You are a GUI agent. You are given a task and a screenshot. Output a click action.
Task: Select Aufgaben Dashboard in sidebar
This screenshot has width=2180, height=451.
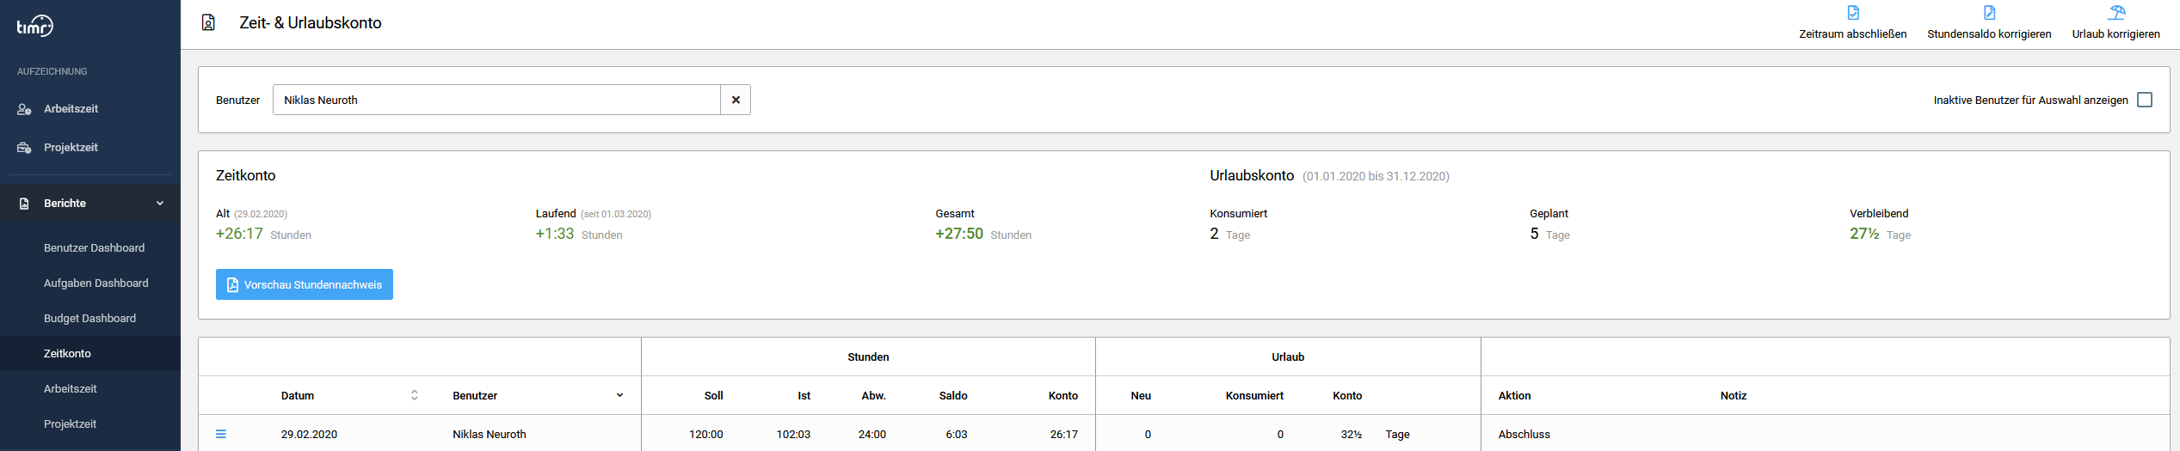[x=95, y=283]
